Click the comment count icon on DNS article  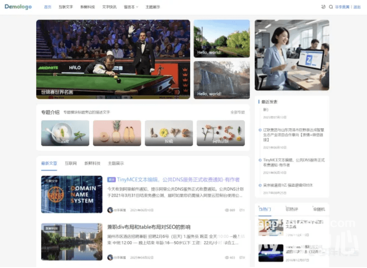tap(241, 210)
